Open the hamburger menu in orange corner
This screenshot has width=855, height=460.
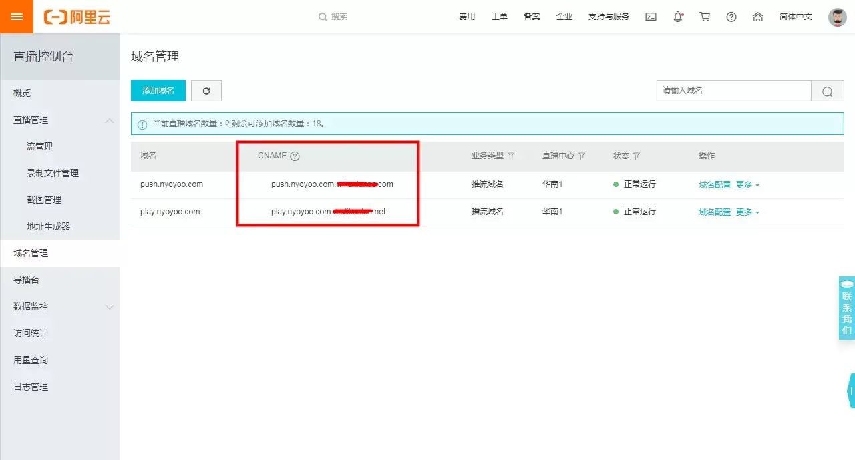click(x=17, y=17)
